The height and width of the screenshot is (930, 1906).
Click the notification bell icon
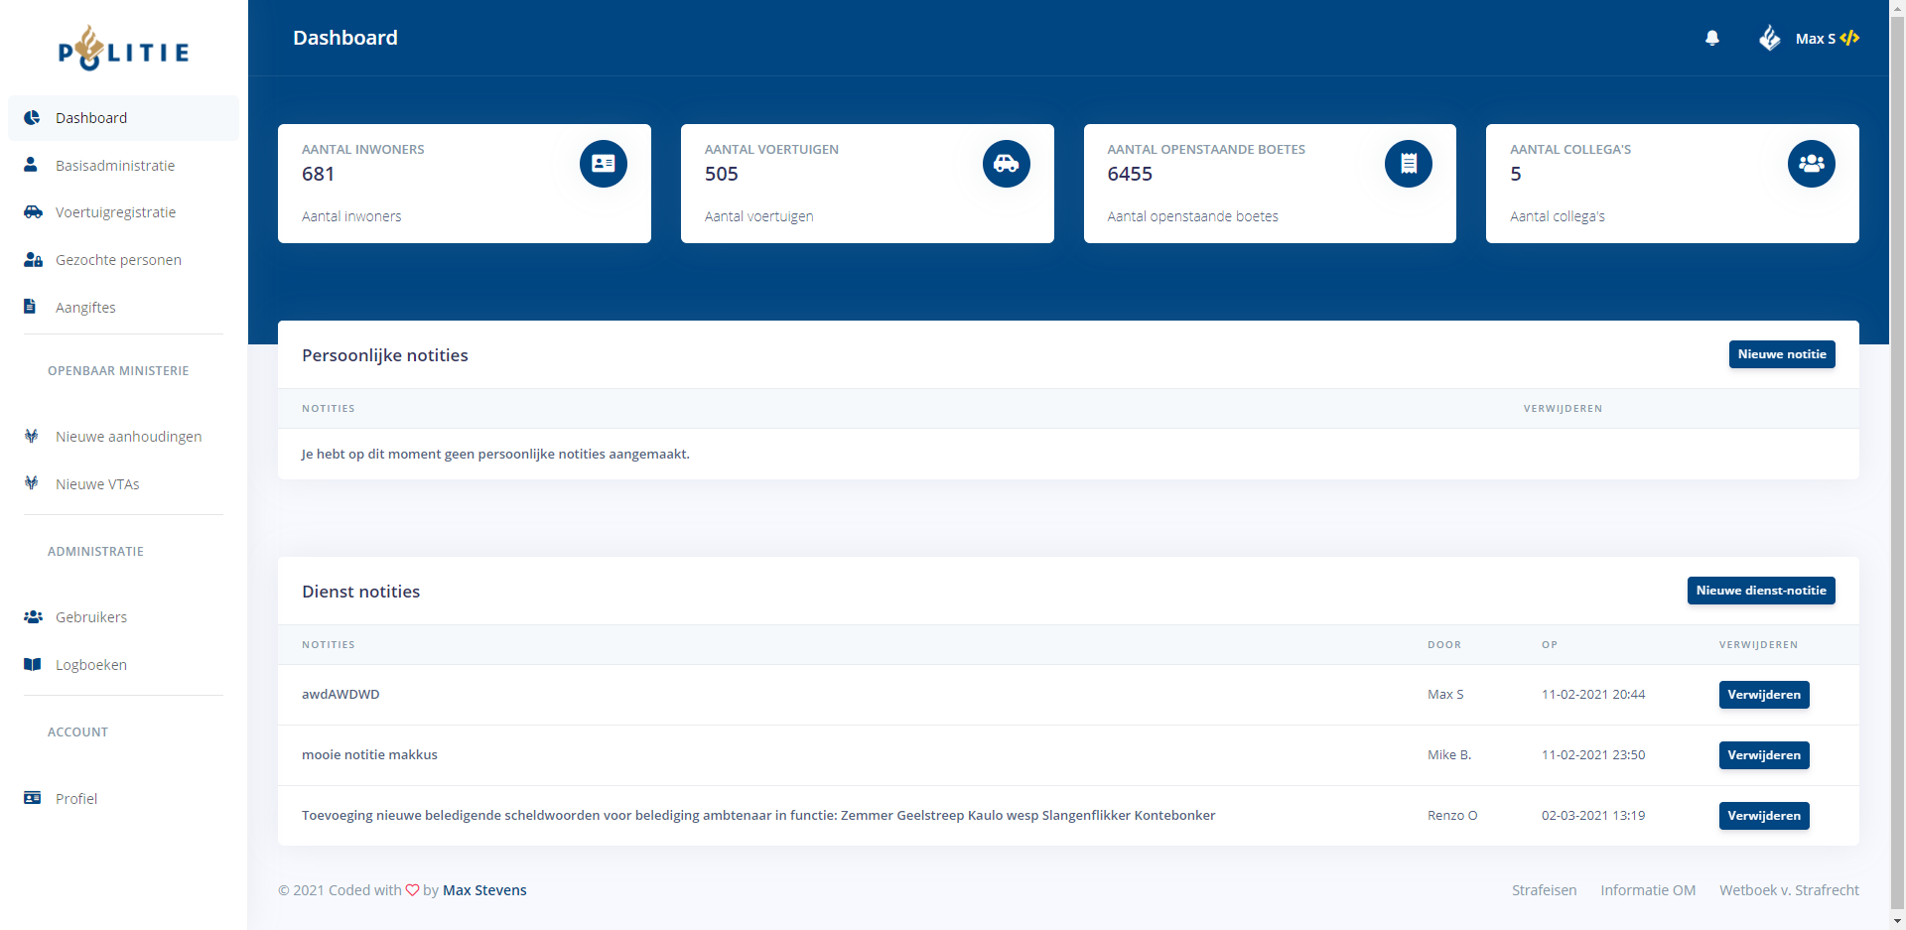tap(1711, 38)
